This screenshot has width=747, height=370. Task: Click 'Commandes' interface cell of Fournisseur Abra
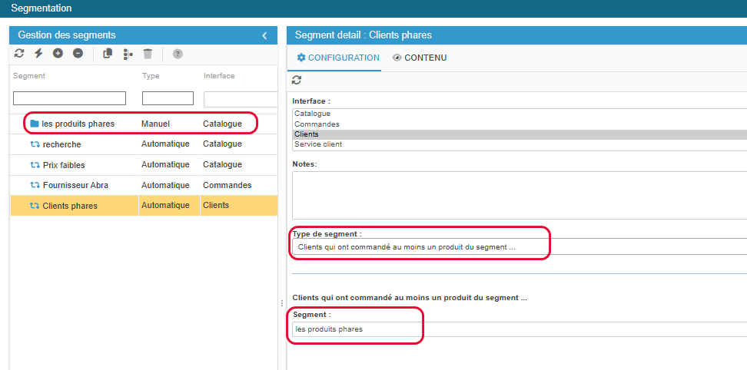[x=227, y=185]
